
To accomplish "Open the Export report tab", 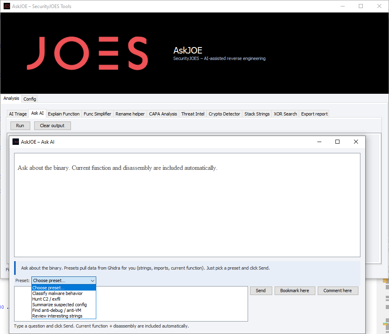I will pyautogui.click(x=315, y=114).
